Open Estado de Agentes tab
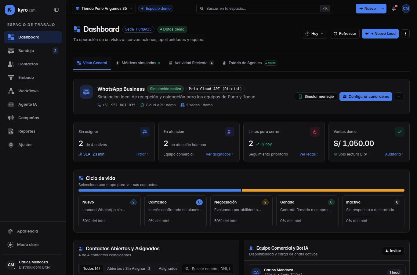The image size is (417, 275). coord(249,63)
